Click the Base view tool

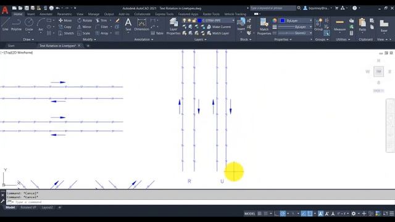[x=384, y=26]
